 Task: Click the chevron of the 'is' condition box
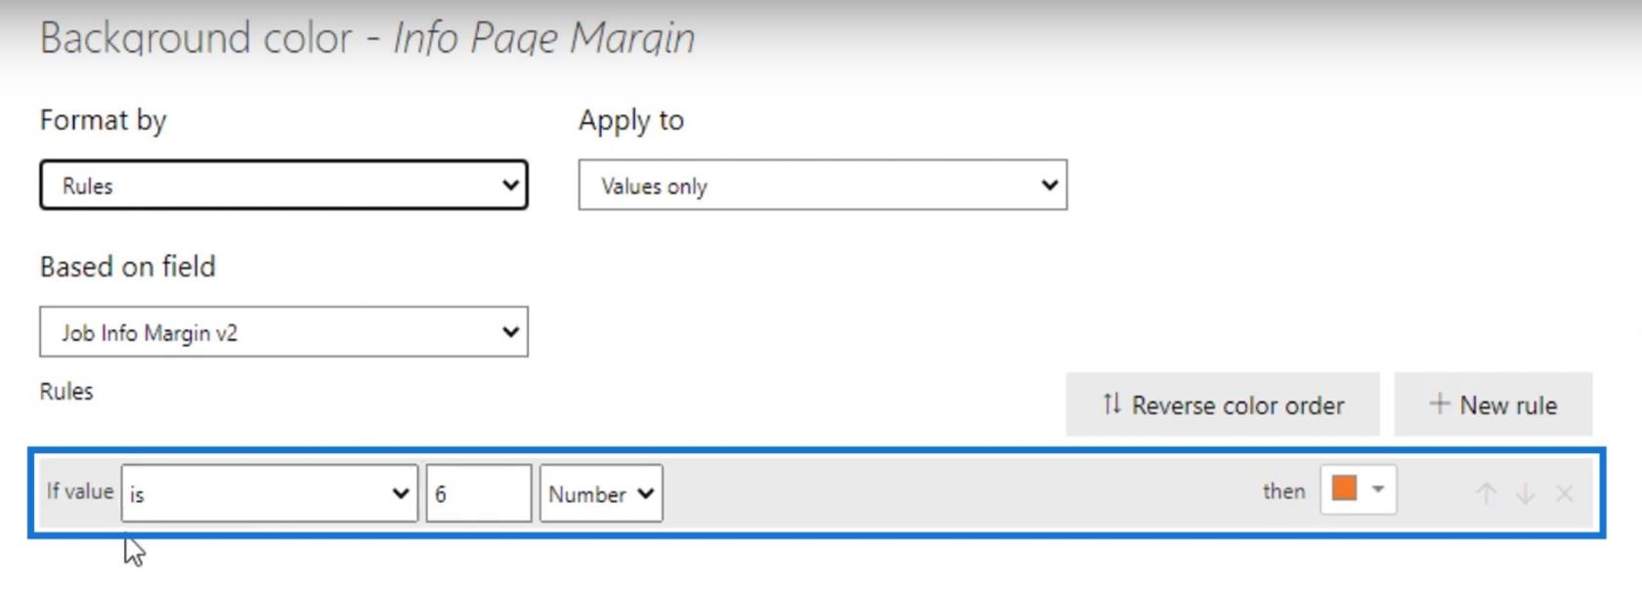pos(400,493)
